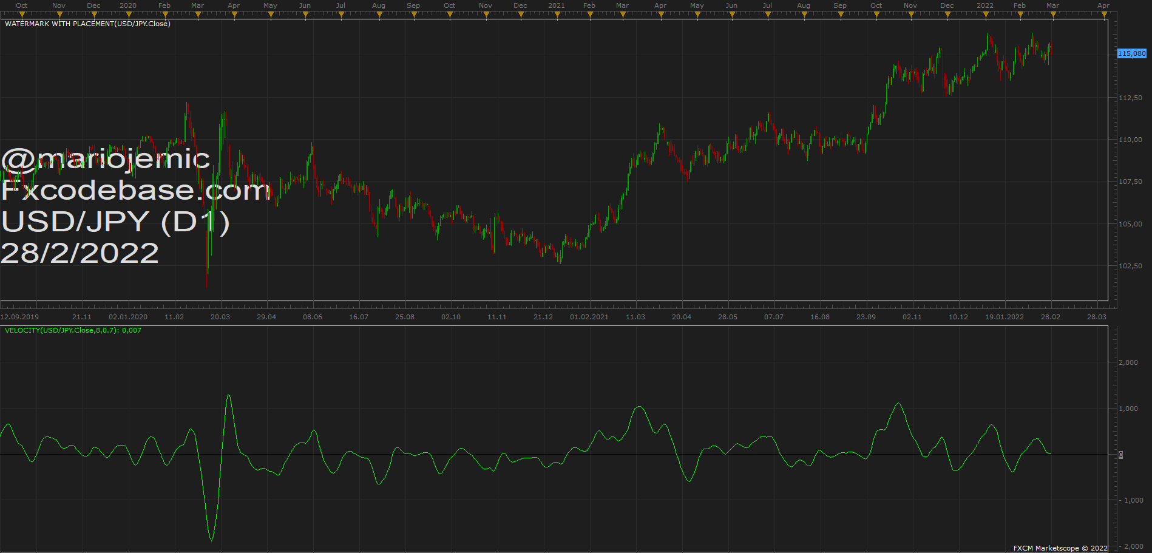Image resolution: width=1152 pixels, height=553 pixels.
Task: Click the 20.03 date on time axis
Action: (x=220, y=317)
